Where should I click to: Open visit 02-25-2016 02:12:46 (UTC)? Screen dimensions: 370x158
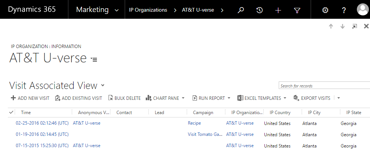pyautogui.click(x=42, y=123)
